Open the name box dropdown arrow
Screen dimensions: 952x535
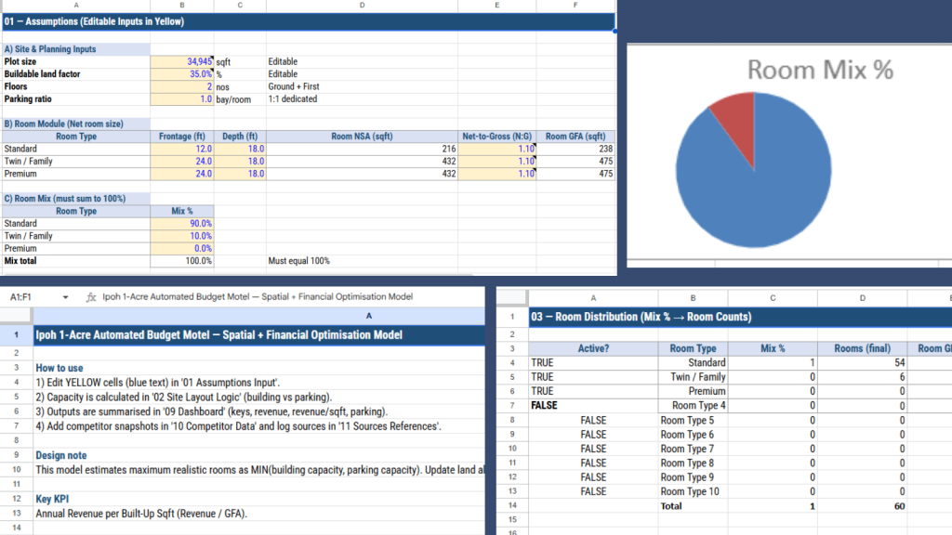tap(65, 296)
